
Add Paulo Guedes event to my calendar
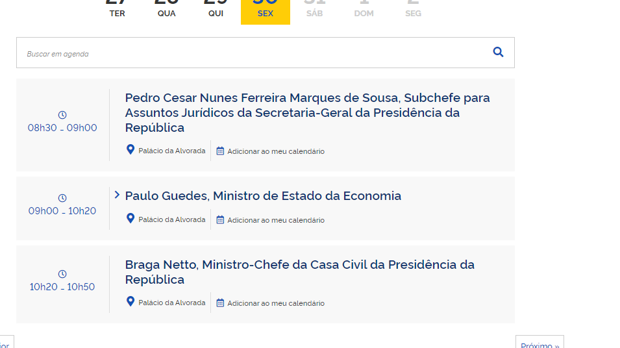point(275,220)
